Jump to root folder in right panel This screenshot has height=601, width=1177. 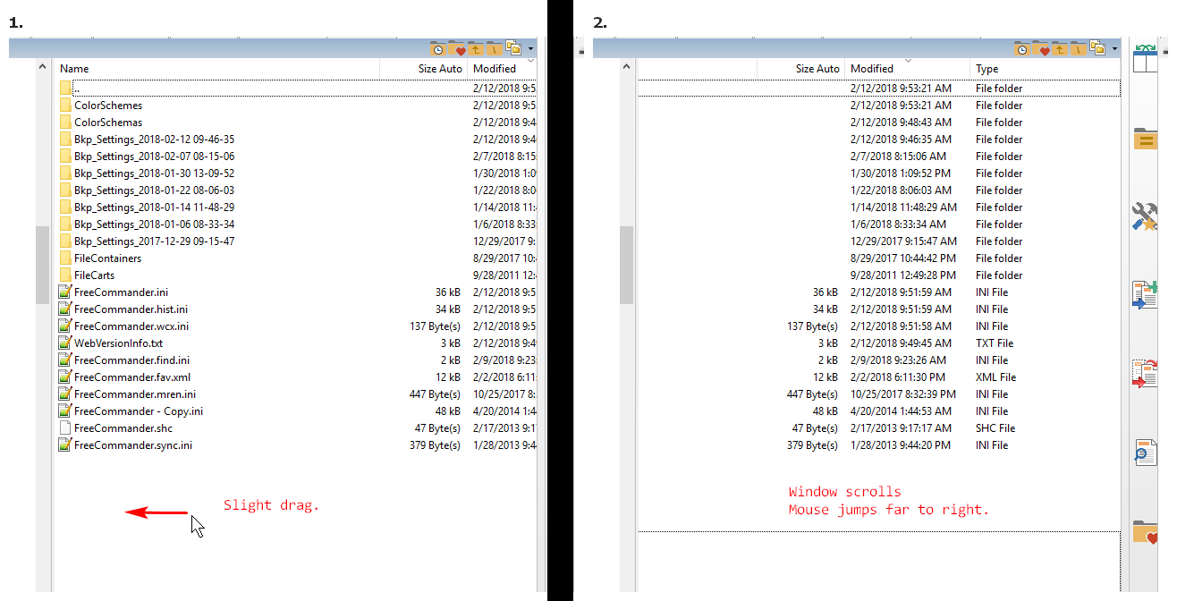tap(1079, 48)
